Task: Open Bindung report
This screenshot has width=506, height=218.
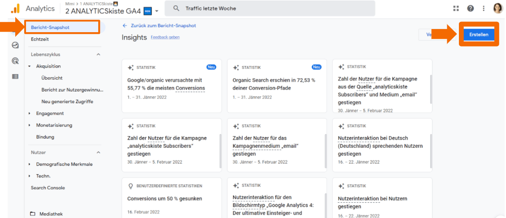Action: click(x=45, y=137)
